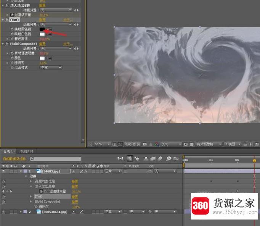Image resolution: width=260 pixels, height=226 pixels.
Task: Expand (Tint) in the timeline
Action: (x=31, y=197)
